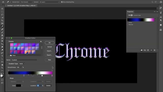
Task: Click the Reset to adjustment defaults icon
Action: tap(148, 50)
